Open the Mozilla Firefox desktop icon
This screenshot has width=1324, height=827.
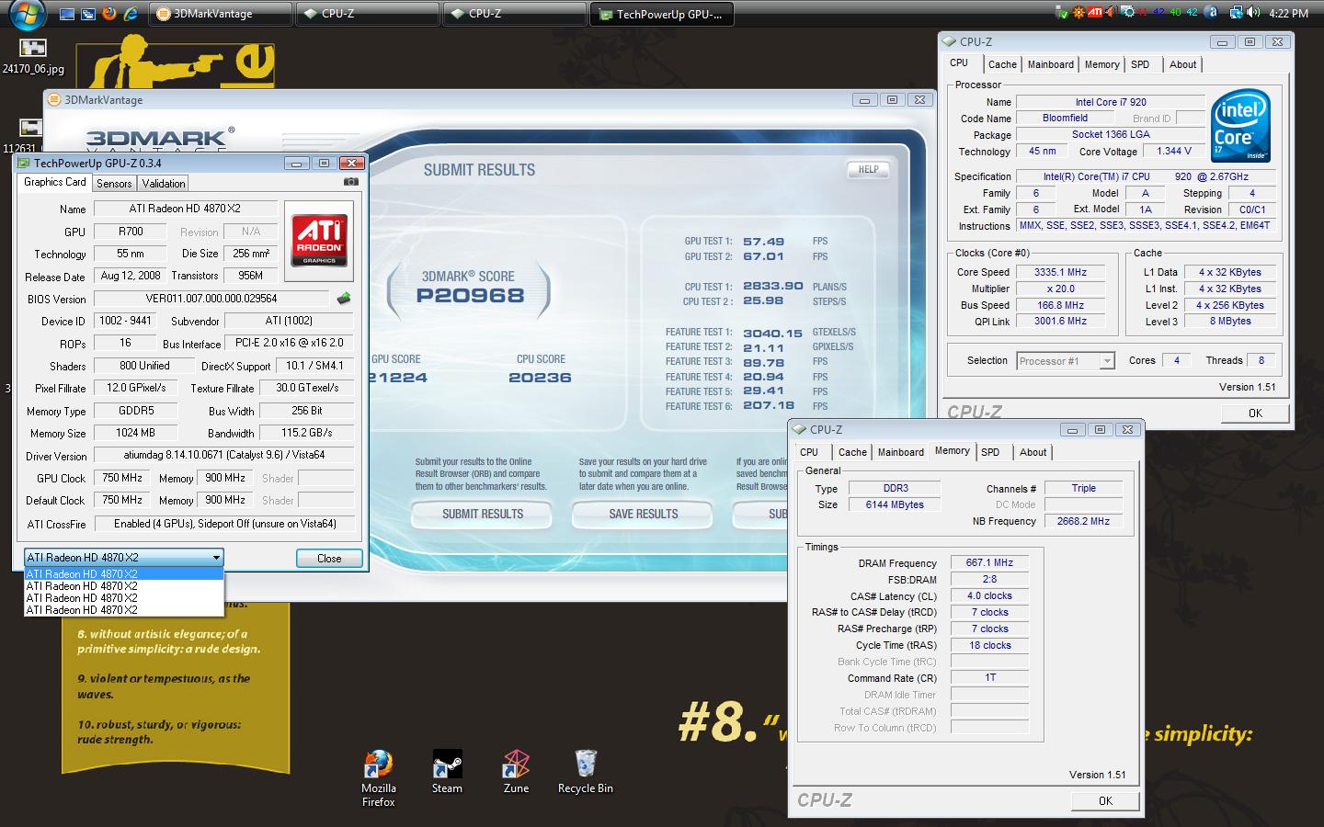click(378, 779)
